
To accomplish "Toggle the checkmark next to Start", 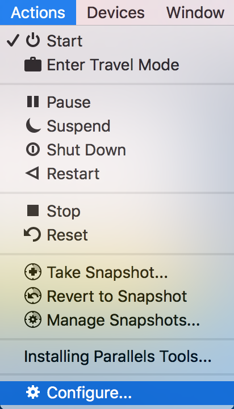I will click(x=13, y=41).
